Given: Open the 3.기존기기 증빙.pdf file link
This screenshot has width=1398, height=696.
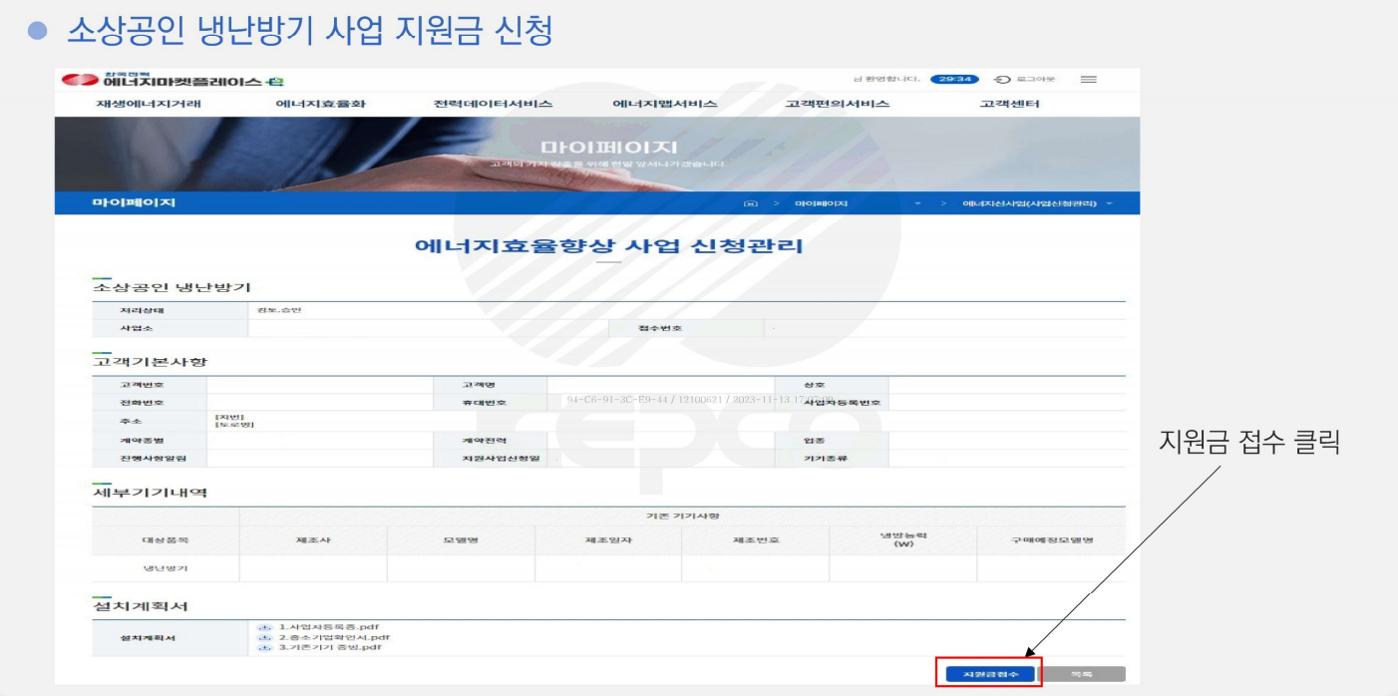Looking at the screenshot, I should (x=330, y=647).
